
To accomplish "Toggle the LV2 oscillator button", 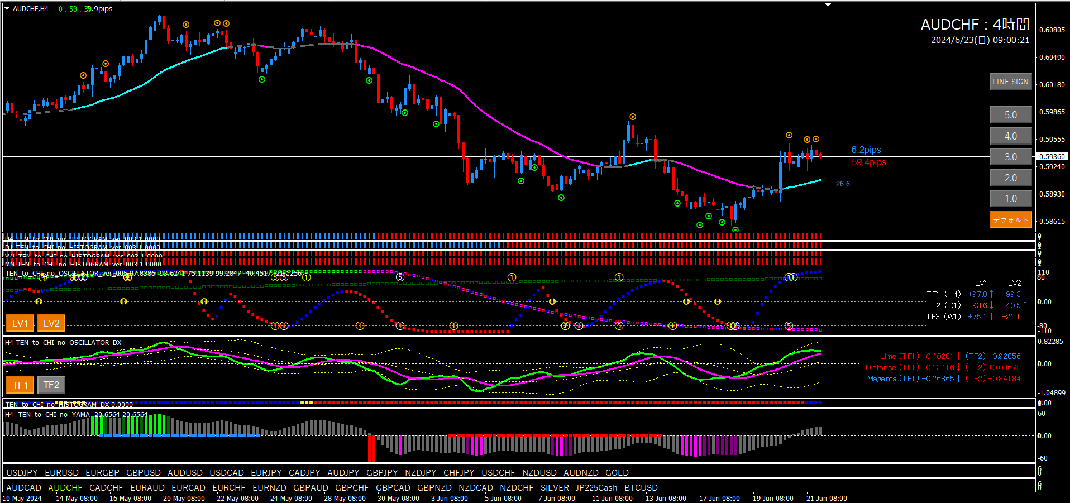I will 51,323.
